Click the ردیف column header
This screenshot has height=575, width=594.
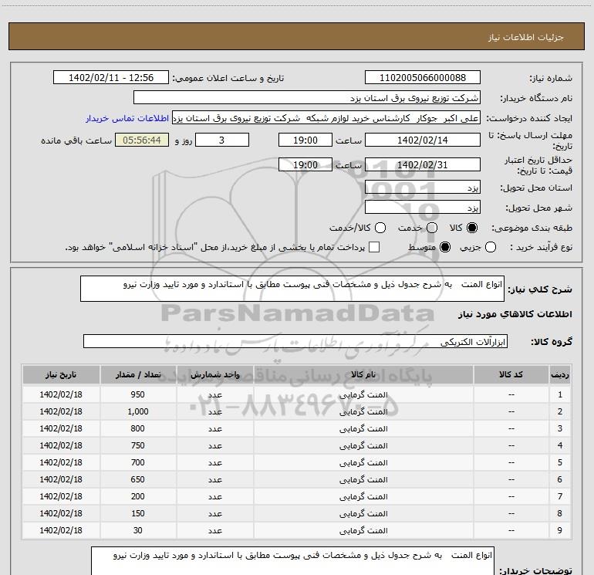pos(559,374)
